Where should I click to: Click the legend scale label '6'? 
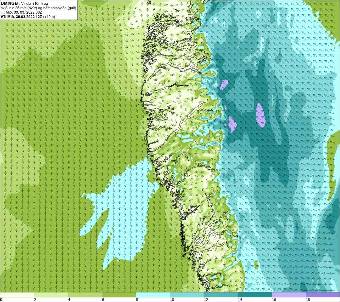click(103, 300)
